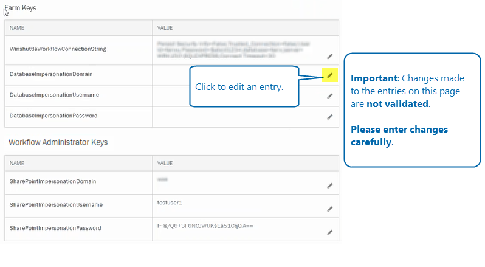Edit the SharePointImpersonationPassword entry

(x=330, y=232)
